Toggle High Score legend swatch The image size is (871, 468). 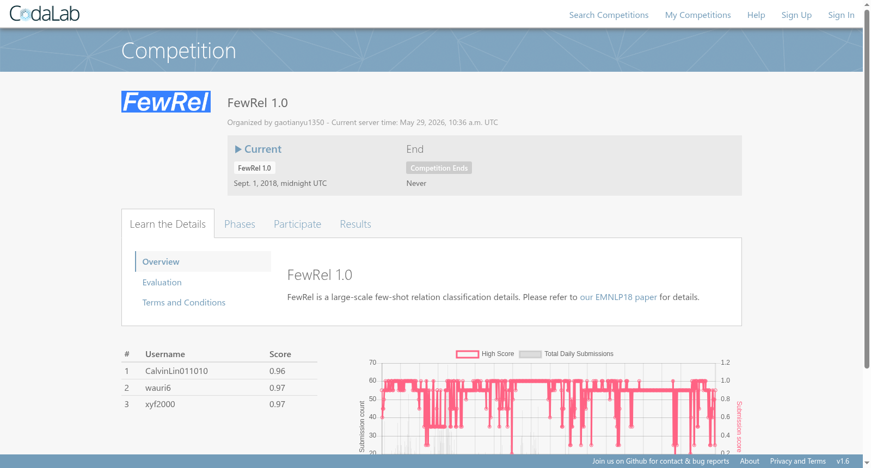(x=467, y=354)
